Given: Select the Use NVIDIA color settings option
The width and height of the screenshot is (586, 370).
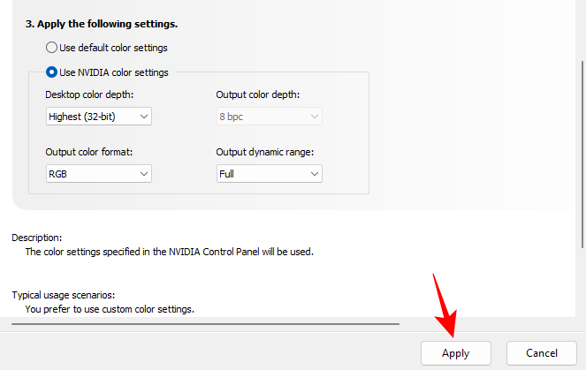Looking at the screenshot, I should (51, 72).
